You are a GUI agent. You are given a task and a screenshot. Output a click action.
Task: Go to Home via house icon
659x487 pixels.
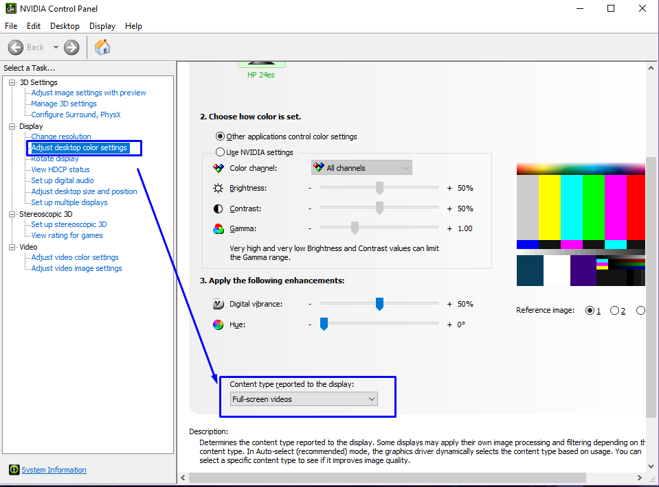pyautogui.click(x=102, y=47)
